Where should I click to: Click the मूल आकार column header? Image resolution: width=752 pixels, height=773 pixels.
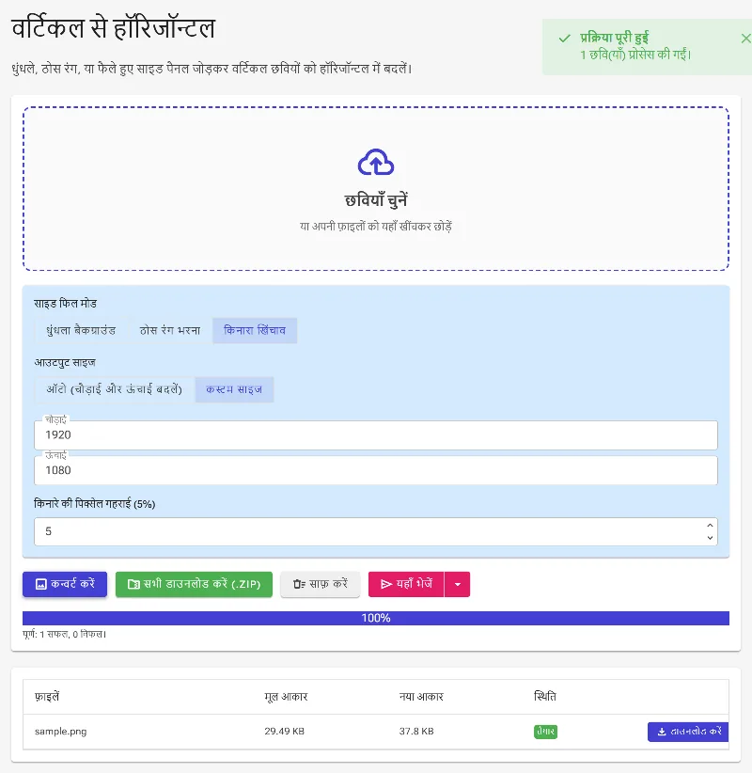286,697
